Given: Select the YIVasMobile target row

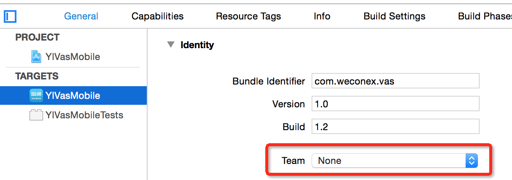Looking at the screenshot, I should coord(73,95).
